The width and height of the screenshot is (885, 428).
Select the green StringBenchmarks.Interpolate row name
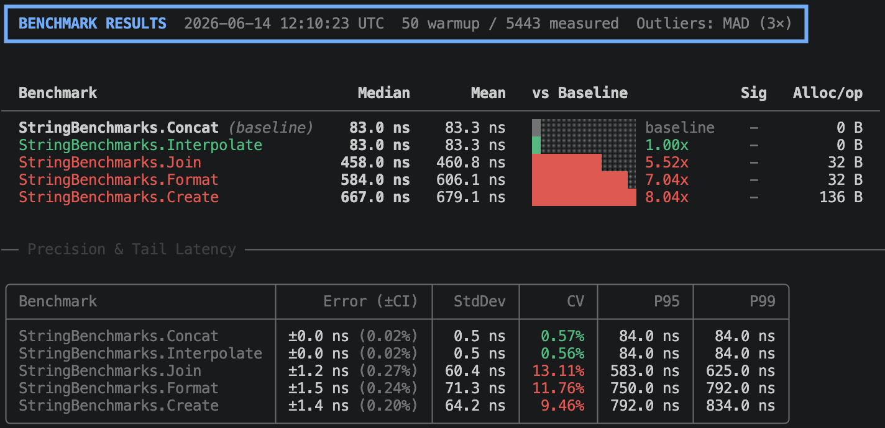[140, 145]
